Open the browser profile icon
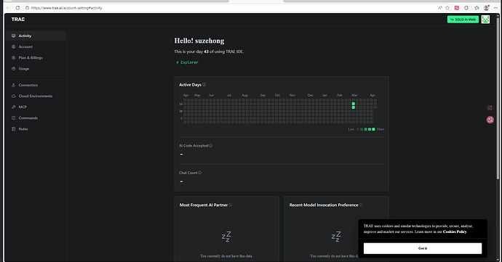502x262 pixels. 486,8
